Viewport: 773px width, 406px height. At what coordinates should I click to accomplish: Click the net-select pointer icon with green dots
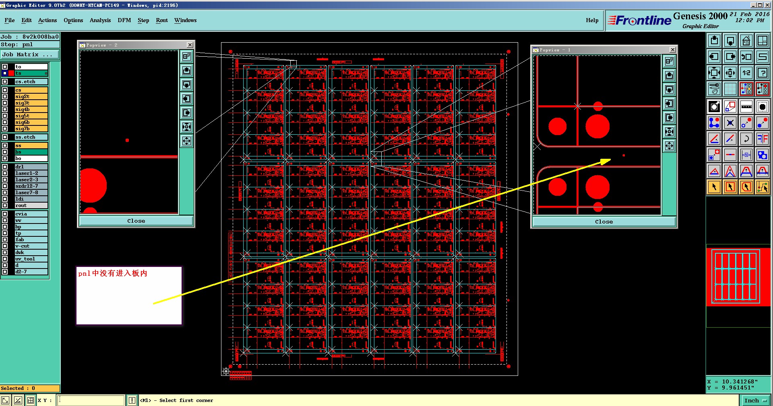tap(763, 187)
